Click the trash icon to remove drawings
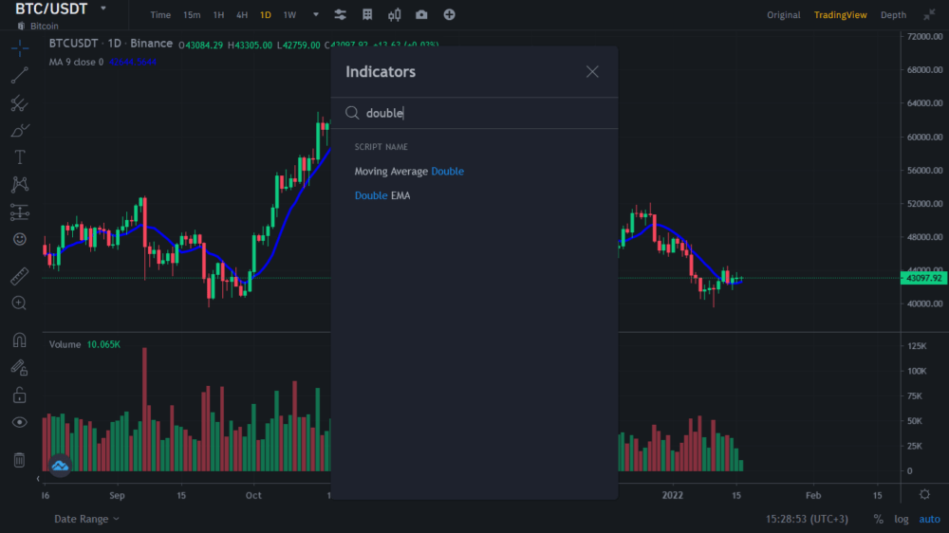 tap(19, 460)
